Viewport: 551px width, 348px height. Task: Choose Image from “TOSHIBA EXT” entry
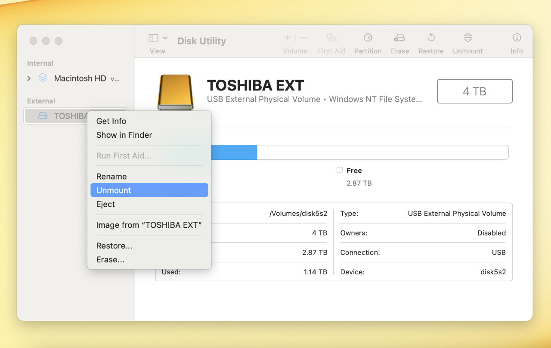[x=149, y=225]
